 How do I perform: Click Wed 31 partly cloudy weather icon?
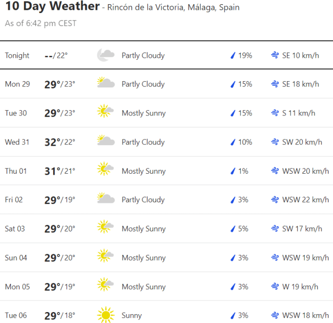click(106, 141)
